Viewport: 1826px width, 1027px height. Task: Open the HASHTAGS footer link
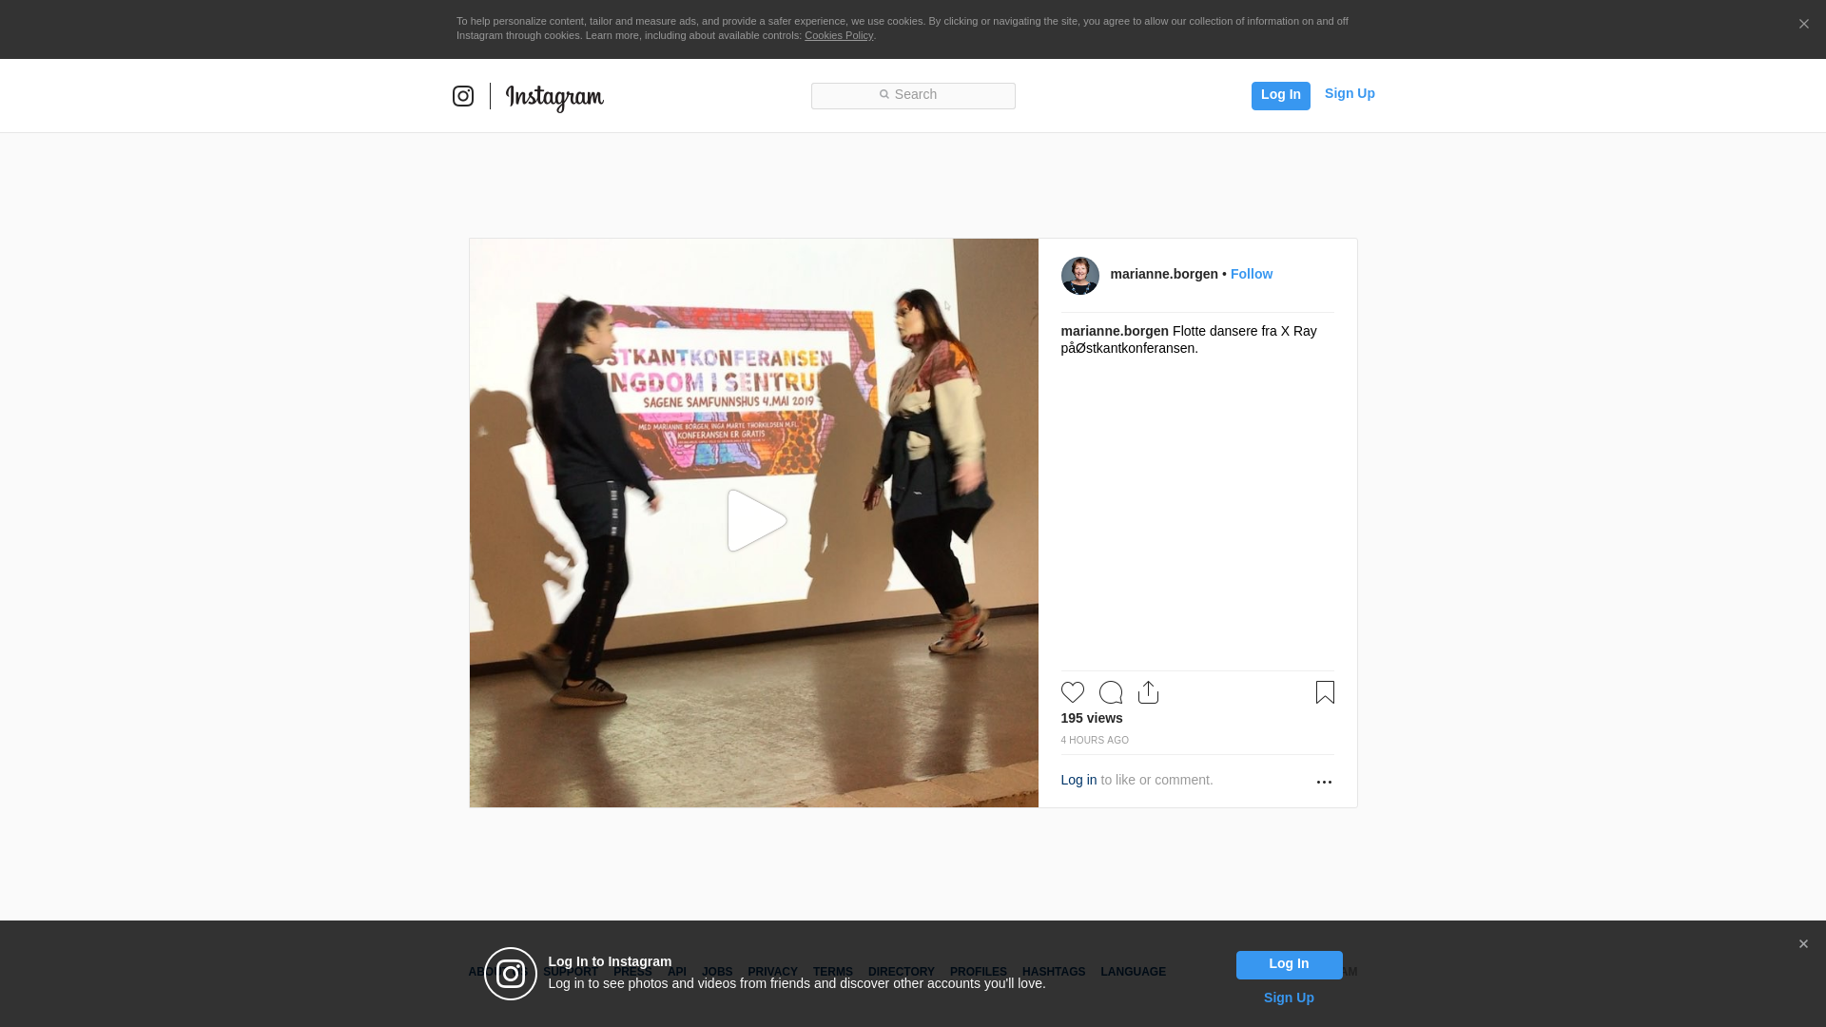[1053, 972]
